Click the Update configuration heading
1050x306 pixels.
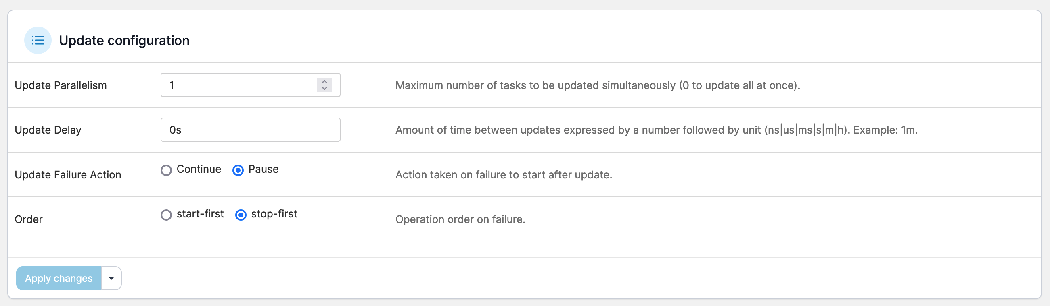(124, 41)
